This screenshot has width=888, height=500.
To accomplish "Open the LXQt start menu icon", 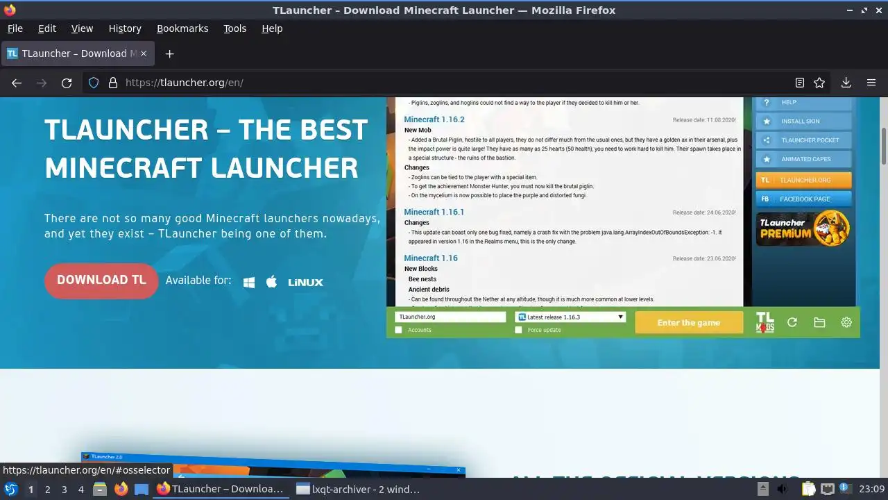I will (10, 490).
